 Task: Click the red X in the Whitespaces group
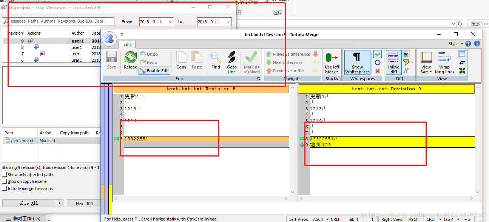pos(378,71)
